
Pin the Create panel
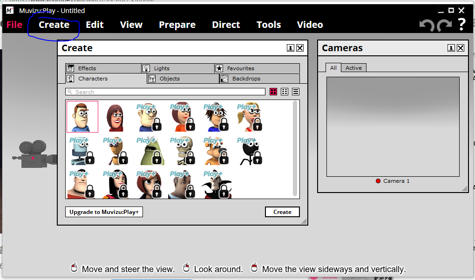pyautogui.click(x=291, y=48)
